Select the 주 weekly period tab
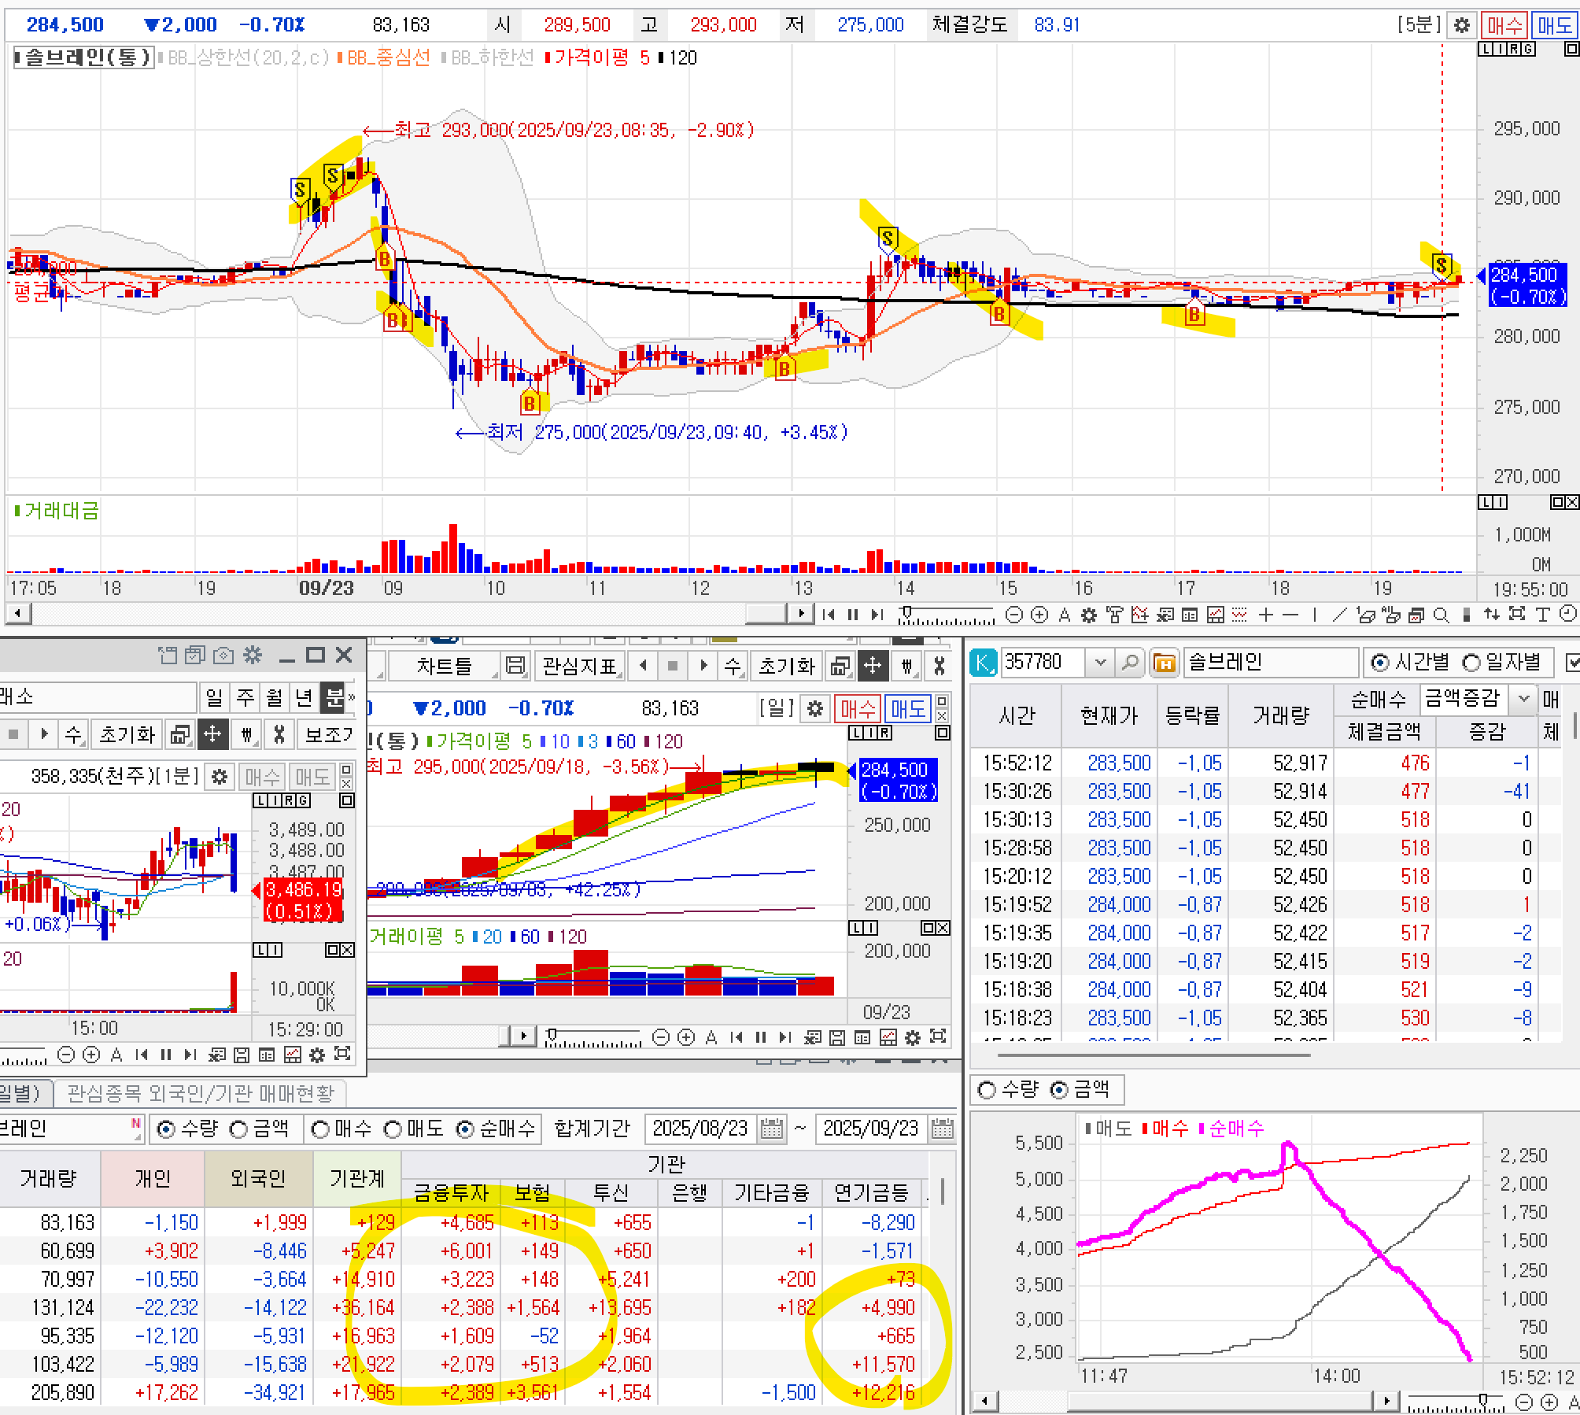Image resolution: width=1580 pixels, height=1415 pixels. point(245,697)
